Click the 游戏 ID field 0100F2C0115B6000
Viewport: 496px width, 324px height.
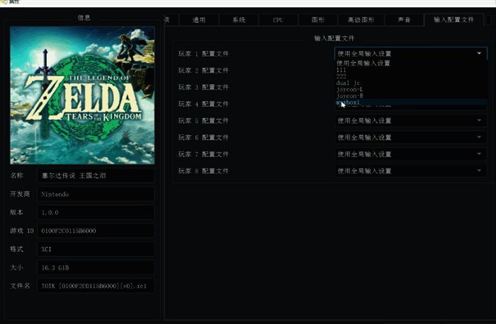click(96, 231)
